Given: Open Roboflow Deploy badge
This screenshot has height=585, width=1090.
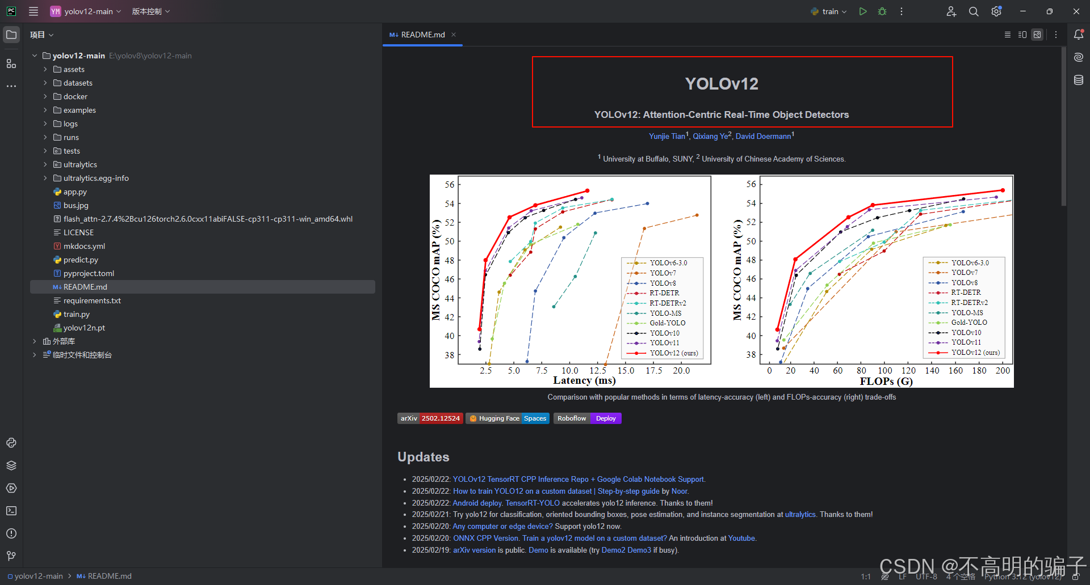Looking at the screenshot, I should (588, 418).
